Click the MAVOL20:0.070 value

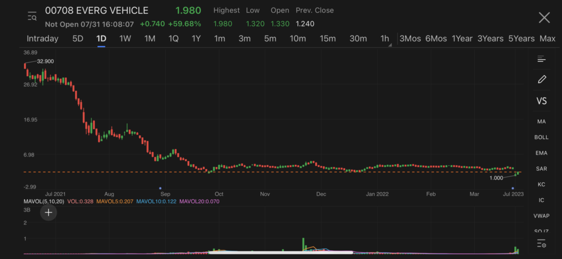coord(199,202)
